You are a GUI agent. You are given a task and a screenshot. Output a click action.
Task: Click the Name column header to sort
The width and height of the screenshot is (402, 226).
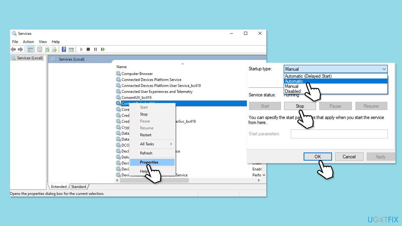pos(122,67)
